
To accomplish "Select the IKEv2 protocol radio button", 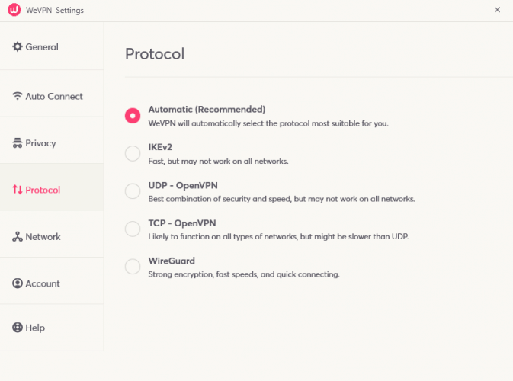I will coord(133,153).
